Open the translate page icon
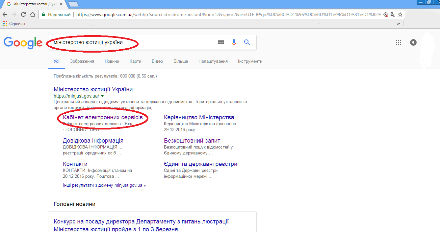The width and height of the screenshot is (440, 232). click(393, 14)
